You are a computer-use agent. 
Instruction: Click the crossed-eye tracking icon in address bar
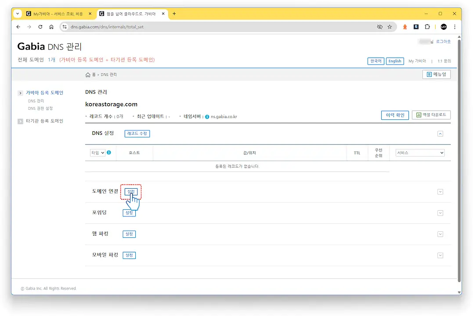[380, 27]
